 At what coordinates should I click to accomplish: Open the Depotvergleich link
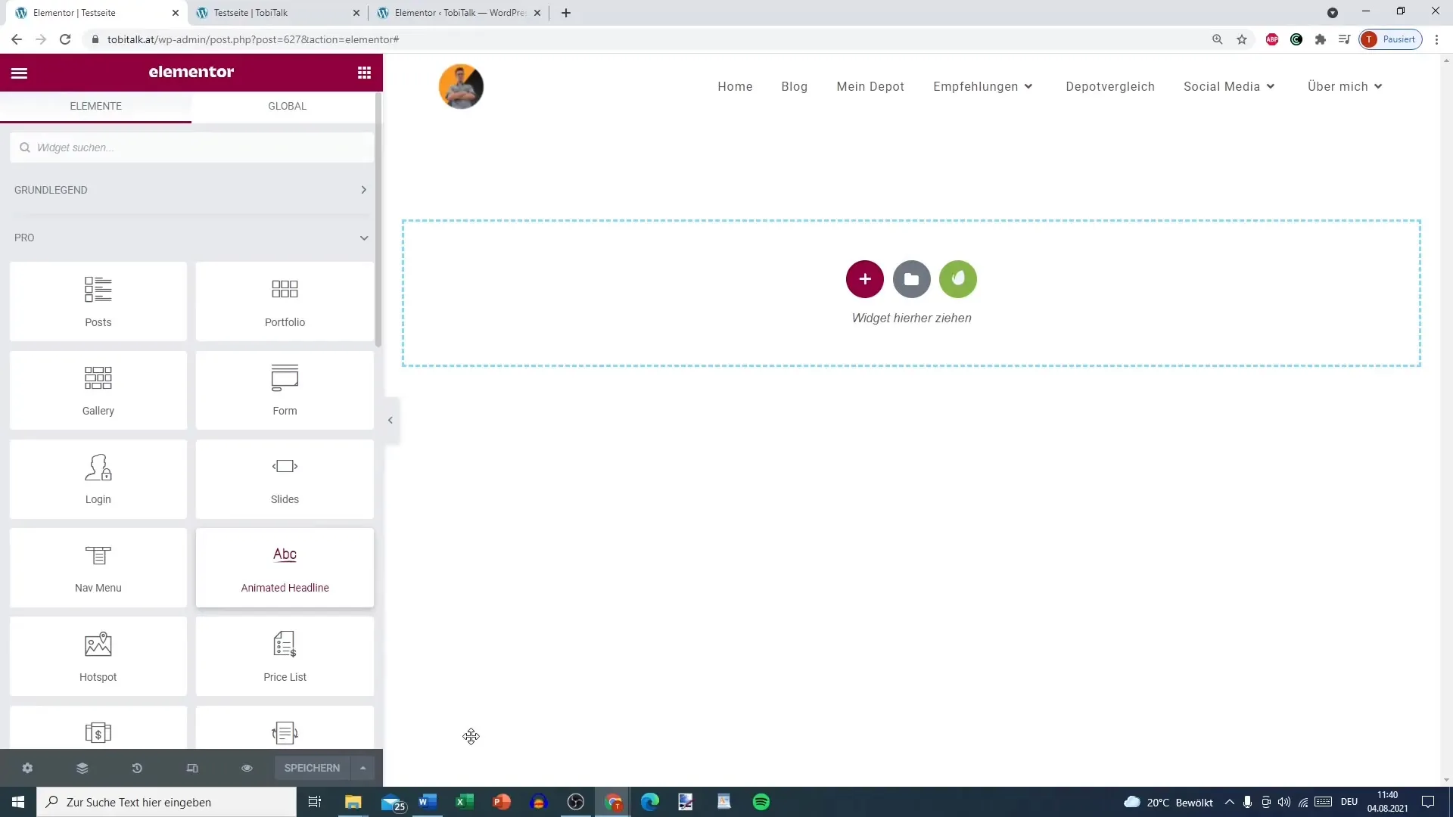pos(1110,86)
